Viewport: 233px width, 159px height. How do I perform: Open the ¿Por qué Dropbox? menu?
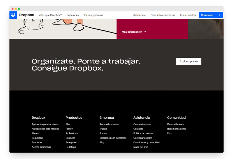pyautogui.click(x=50, y=15)
